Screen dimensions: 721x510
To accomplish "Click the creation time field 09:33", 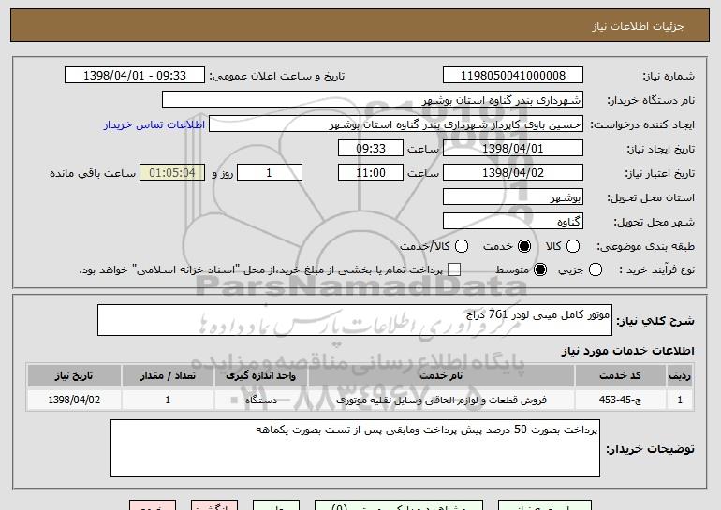I will coord(371,149).
